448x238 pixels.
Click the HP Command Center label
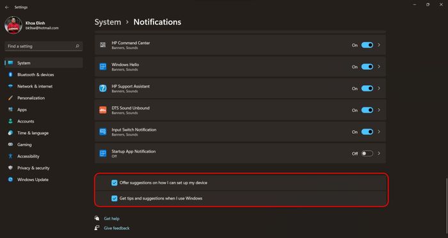[x=131, y=43]
